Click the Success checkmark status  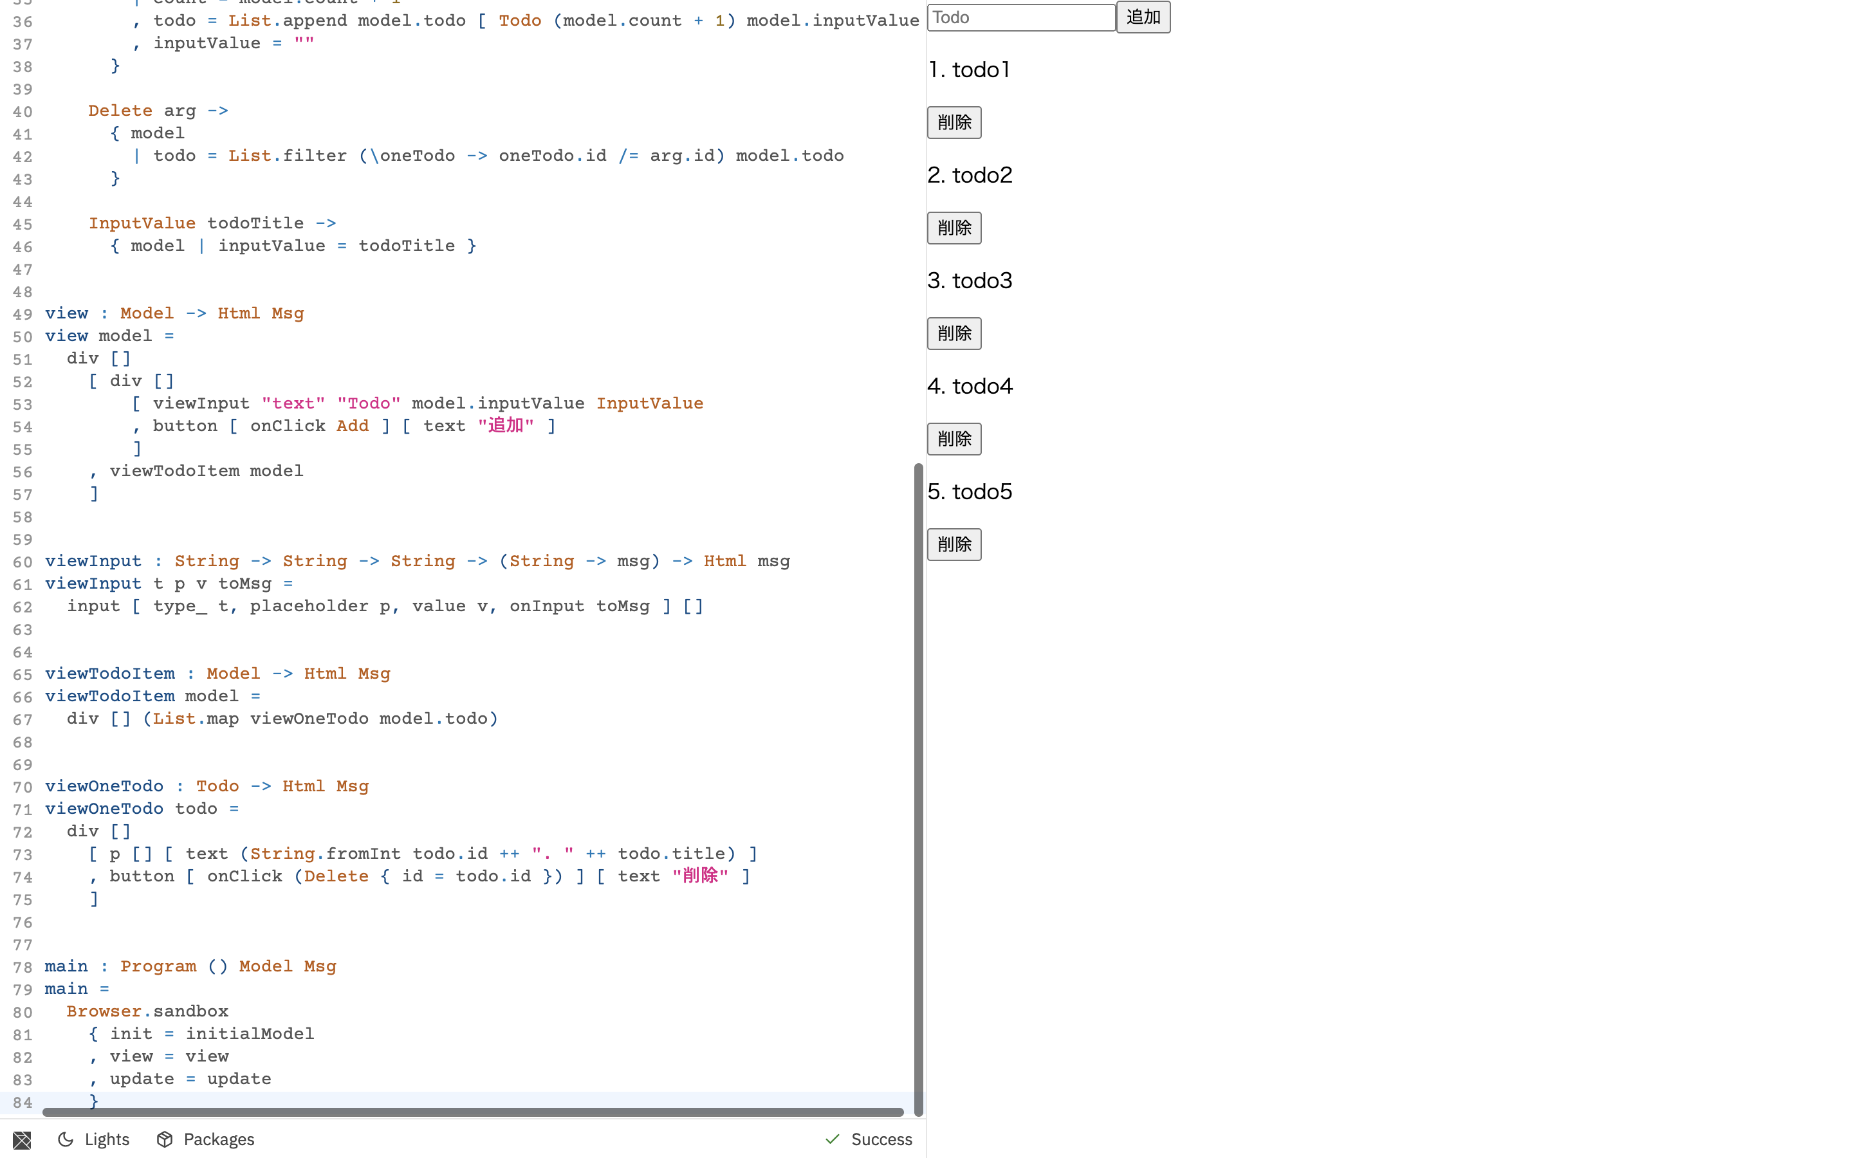click(x=869, y=1139)
